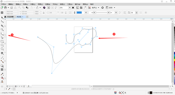Open the line style dropdown
Screen dimensions: 175x95
(x=108, y=13)
